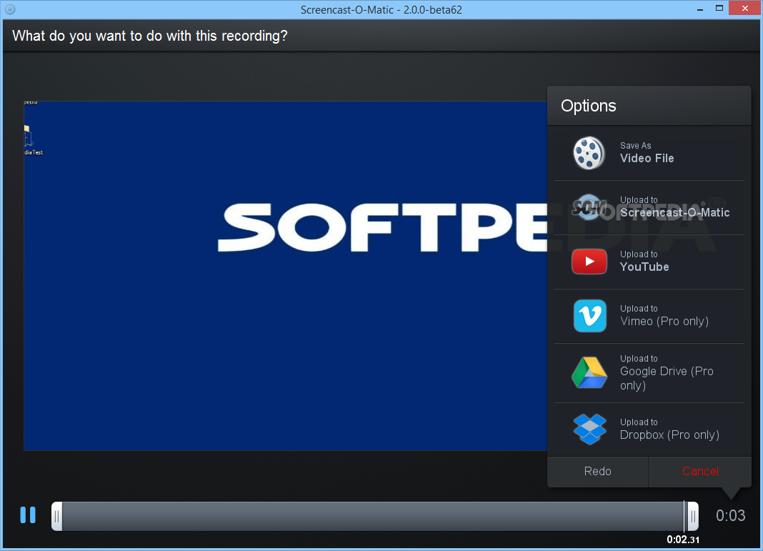Screen dimensions: 763x551
Task: Close the Screencast-O-Matic window
Action: click(745, 9)
